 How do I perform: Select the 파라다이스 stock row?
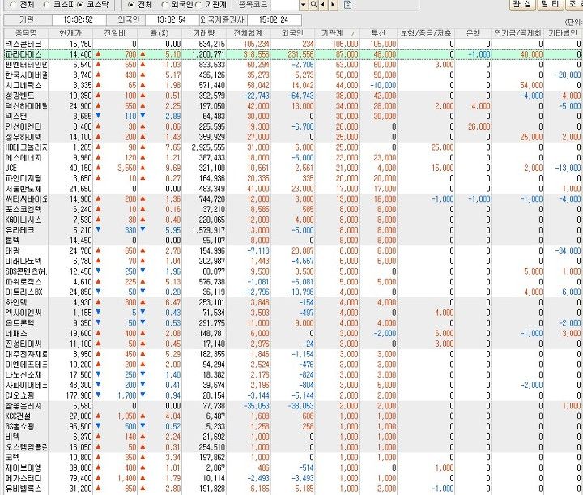pyautogui.click(x=293, y=54)
